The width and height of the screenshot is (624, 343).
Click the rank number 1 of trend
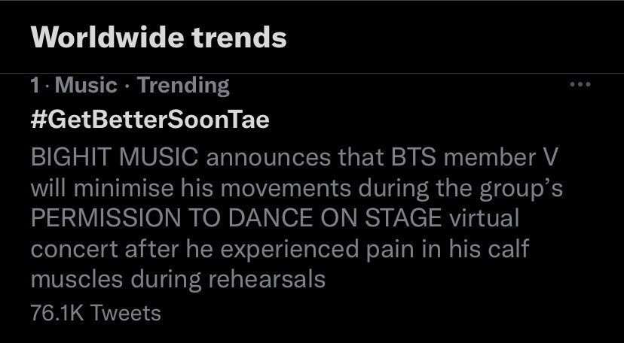[x=35, y=85]
